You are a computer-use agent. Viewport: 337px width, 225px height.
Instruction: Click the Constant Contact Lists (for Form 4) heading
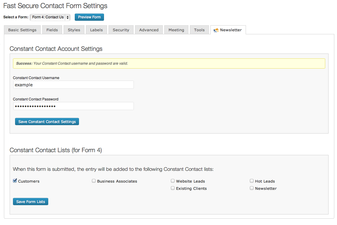pos(56,150)
